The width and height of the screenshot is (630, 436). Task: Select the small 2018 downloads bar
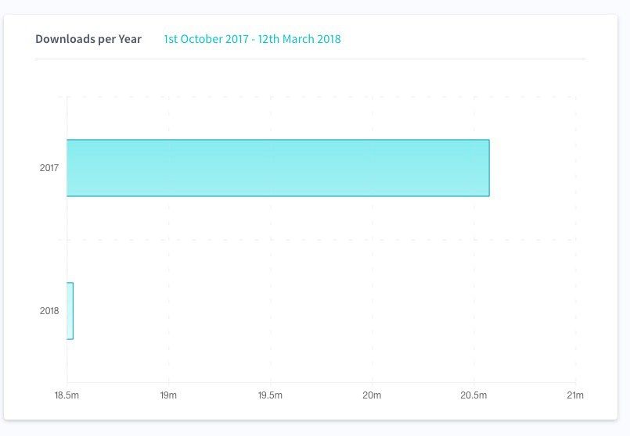[x=70, y=311]
